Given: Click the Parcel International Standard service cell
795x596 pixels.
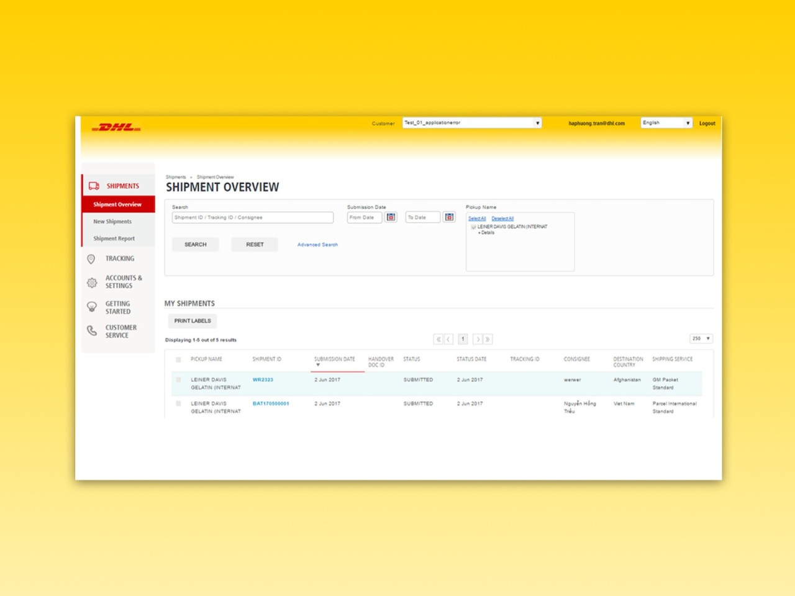Looking at the screenshot, I should click(675, 407).
